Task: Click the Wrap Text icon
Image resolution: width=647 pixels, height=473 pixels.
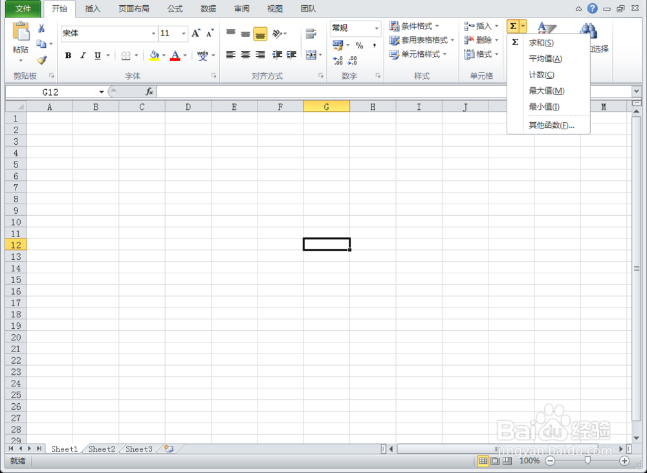Action: (x=311, y=34)
